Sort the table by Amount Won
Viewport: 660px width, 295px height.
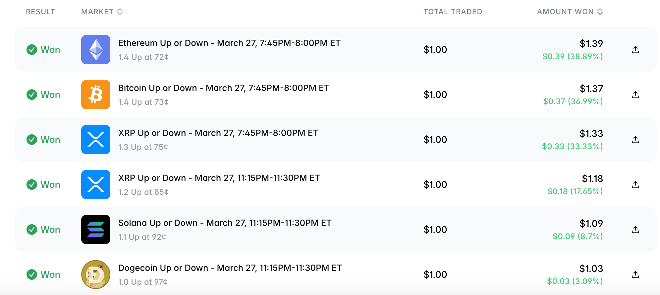pyautogui.click(x=570, y=12)
